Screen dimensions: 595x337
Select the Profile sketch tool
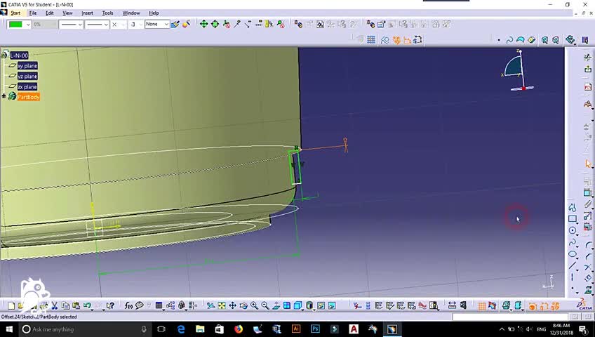[x=573, y=207]
